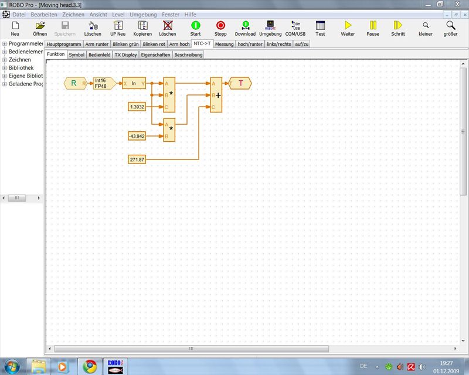Viewport: 469px width, 375px height.
Task: Expand the Eigene Bibliothek tree node
Action: [5, 76]
